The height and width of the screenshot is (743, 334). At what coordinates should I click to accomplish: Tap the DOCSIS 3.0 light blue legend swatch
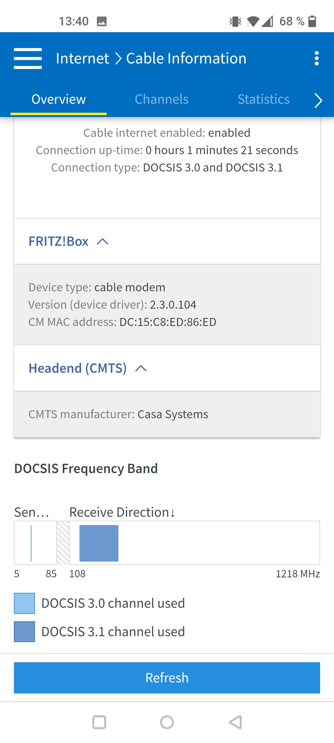[24, 603]
